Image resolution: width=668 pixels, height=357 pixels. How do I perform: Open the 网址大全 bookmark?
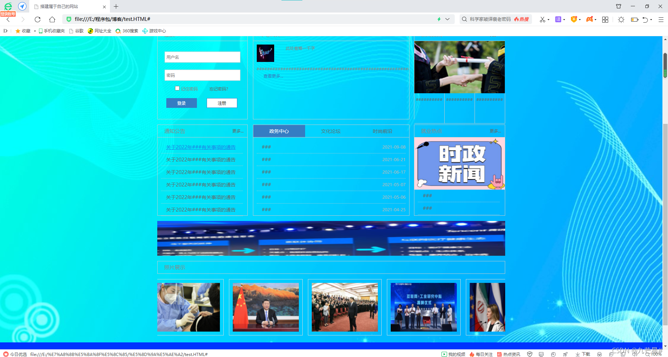[100, 31]
